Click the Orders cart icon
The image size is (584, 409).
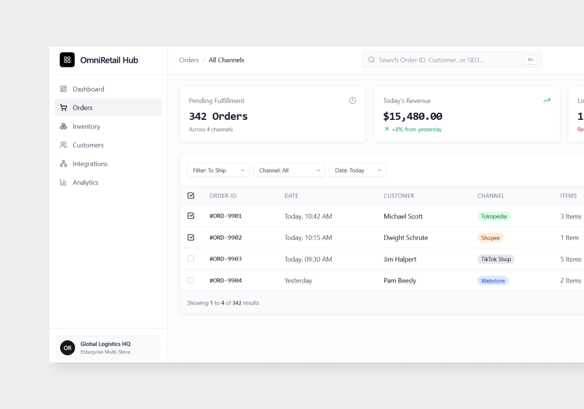(x=64, y=108)
